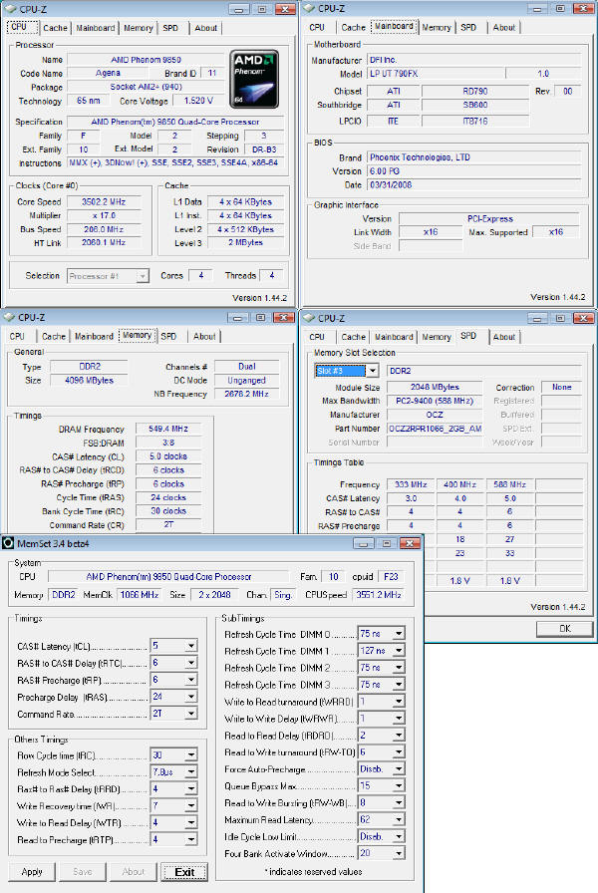Viewport: 598px width, 893px height.
Task: Click the About button in MemSet
Action: pos(134,871)
